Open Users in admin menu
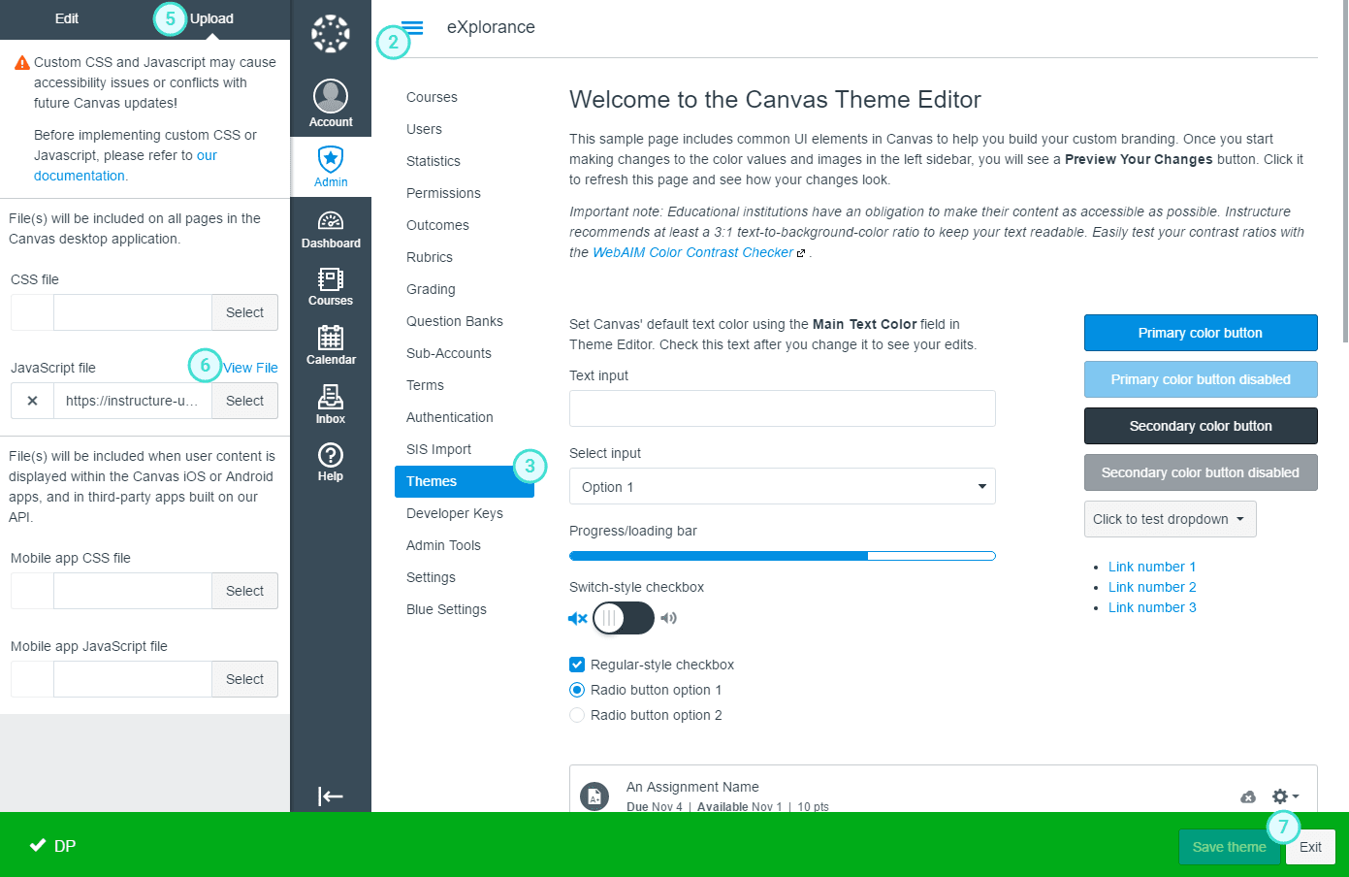 [424, 129]
